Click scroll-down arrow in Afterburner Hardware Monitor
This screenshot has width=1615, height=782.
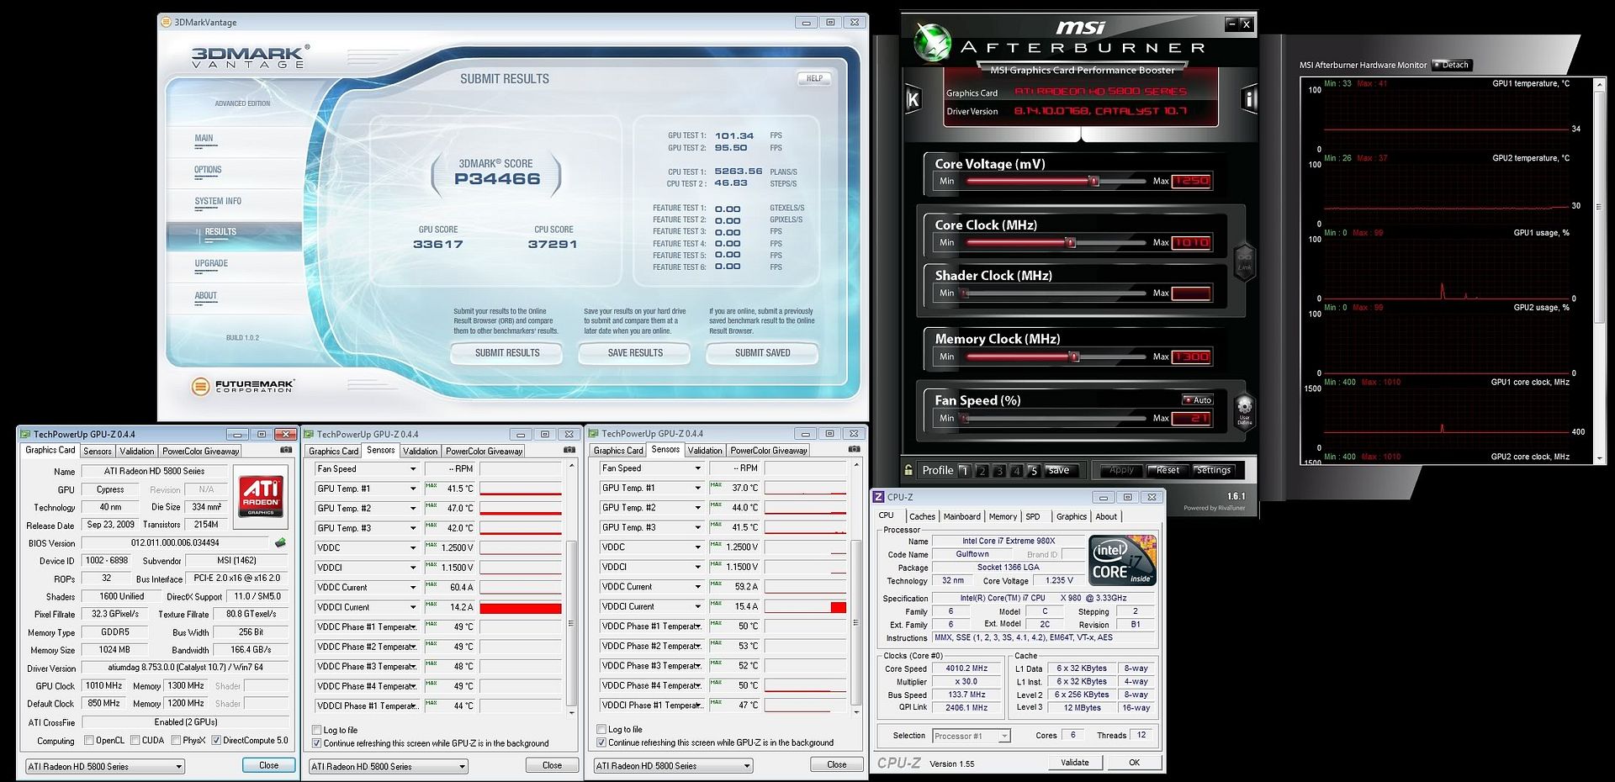point(1600,458)
